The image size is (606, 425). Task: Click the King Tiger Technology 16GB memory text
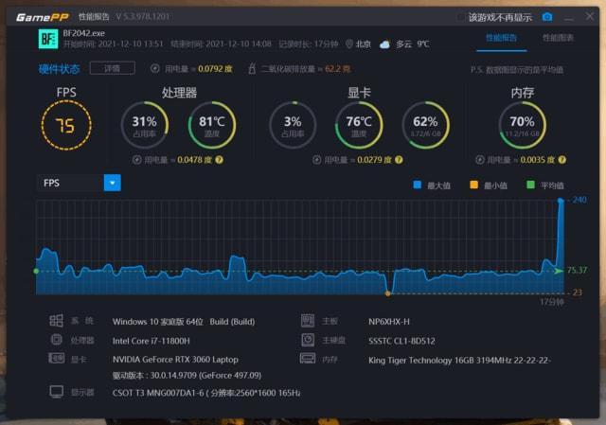coord(459,360)
